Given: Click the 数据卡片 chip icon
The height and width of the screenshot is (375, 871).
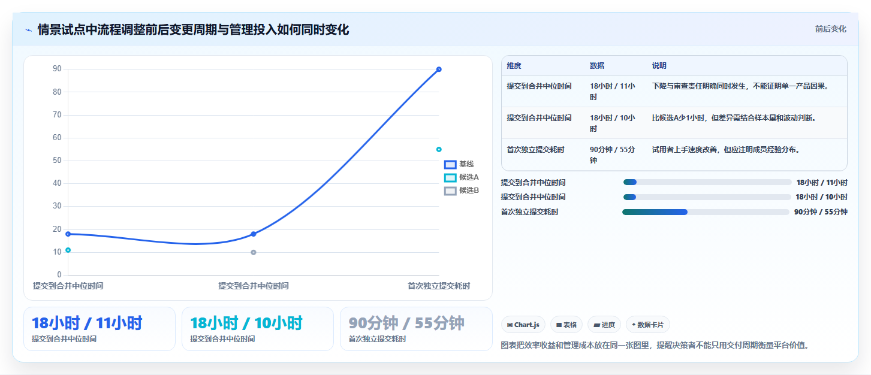Looking at the screenshot, I should 634,325.
